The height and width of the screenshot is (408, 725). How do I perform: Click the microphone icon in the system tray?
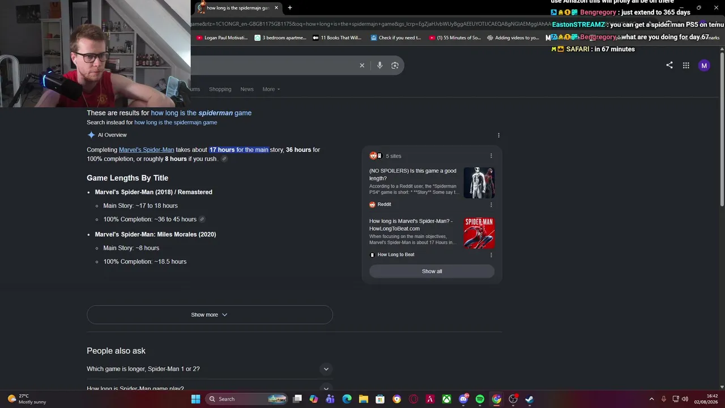663,399
